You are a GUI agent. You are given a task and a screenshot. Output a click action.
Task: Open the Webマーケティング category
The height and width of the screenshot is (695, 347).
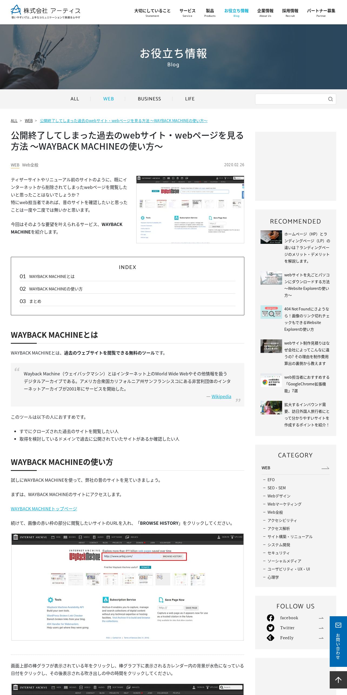click(284, 504)
